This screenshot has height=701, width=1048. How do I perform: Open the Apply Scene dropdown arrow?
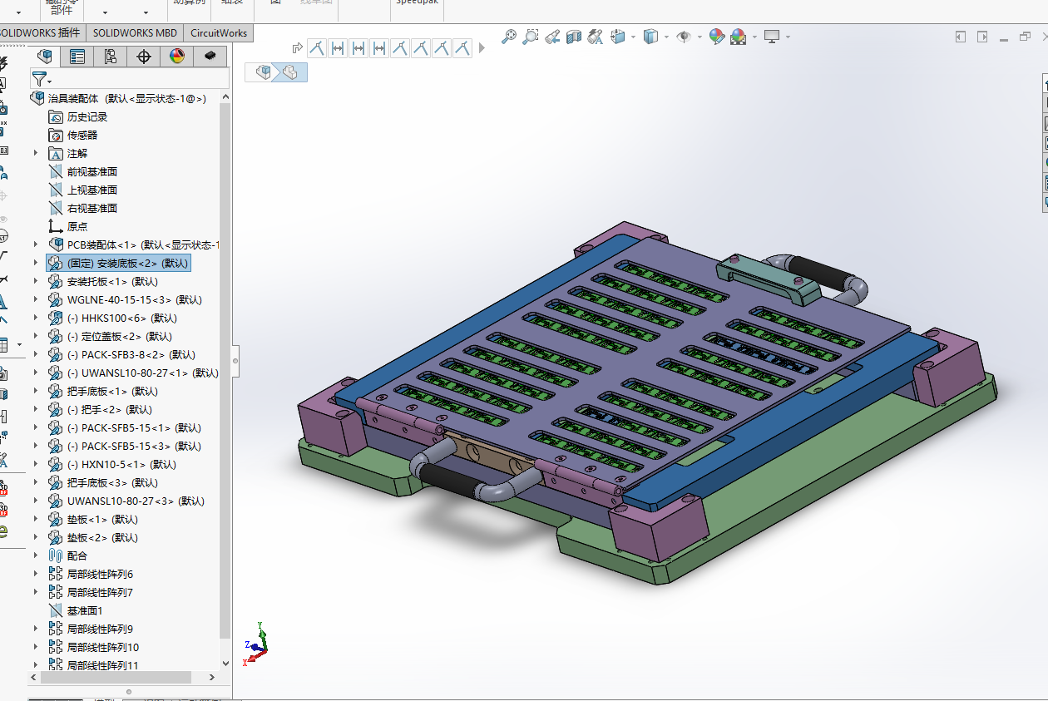coord(754,37)
